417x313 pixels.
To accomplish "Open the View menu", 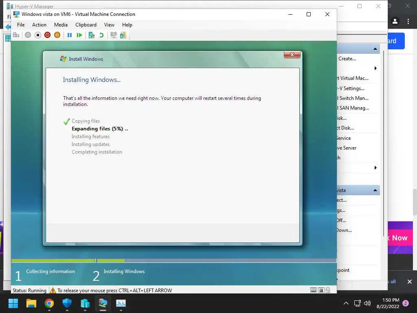I will (109, 25).
